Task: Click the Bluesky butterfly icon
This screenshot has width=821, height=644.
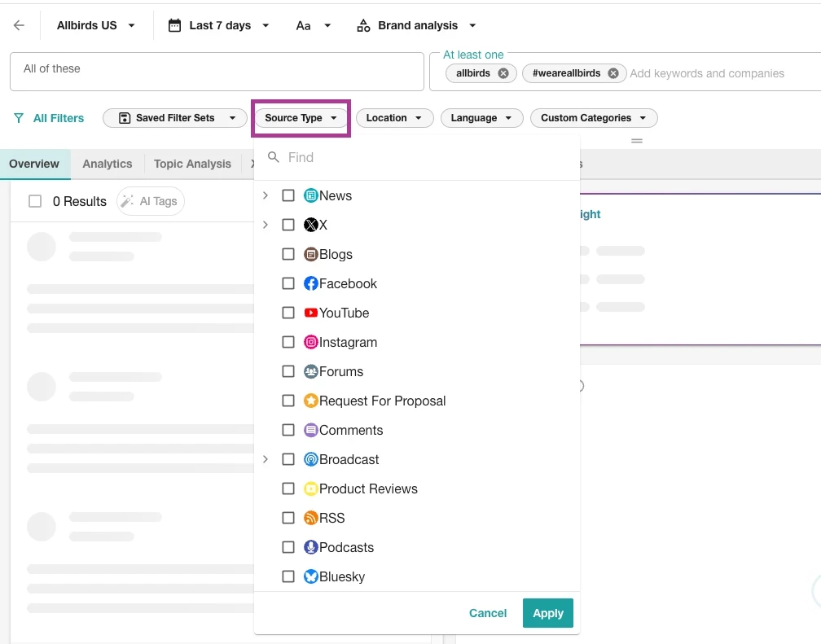Action: click(x=311, y=576)
